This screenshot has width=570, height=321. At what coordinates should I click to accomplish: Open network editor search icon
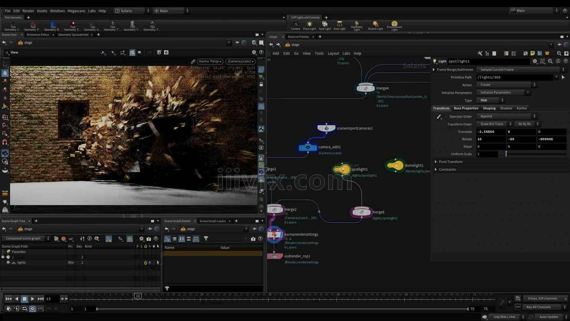click(x=559, y=53)
